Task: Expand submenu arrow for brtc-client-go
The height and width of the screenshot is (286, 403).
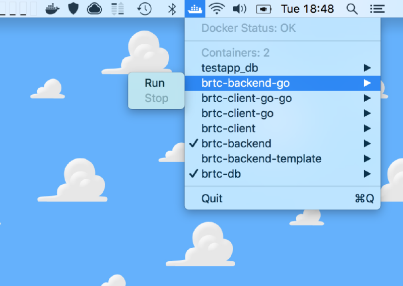Action: pos(367,113)
